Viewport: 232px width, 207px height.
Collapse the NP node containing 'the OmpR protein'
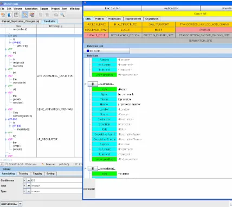(6, 139)
